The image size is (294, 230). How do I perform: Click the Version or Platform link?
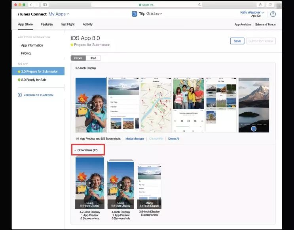[x=38, y=95]
